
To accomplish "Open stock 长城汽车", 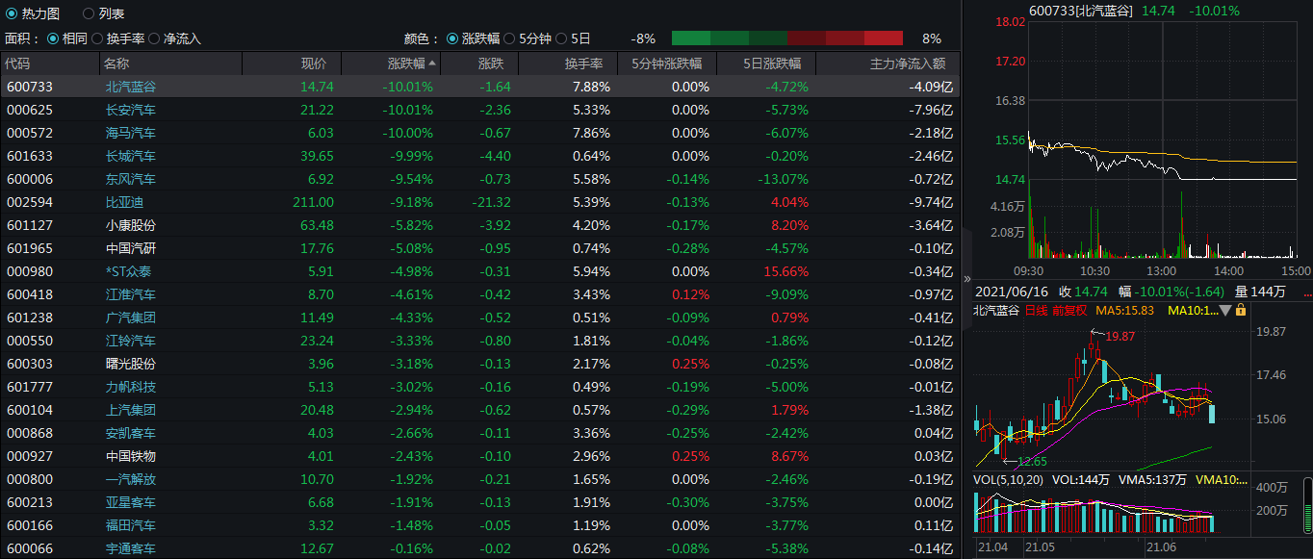I will [x=131, y=156].
